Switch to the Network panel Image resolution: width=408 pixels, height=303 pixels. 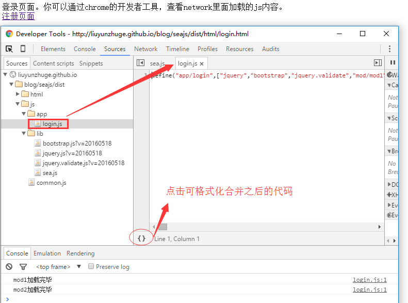pos(145,49)
